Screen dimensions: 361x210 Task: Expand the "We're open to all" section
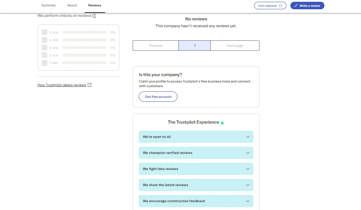(x=196, y=137)
